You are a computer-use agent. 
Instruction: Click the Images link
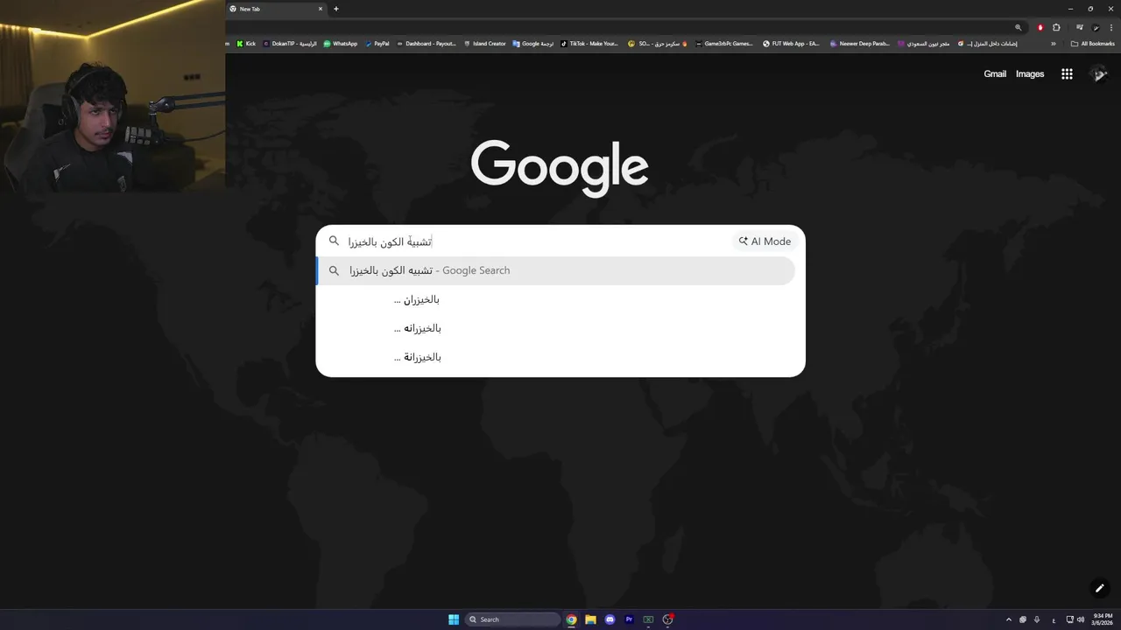pyautogui.click(x=1030, y=74)
